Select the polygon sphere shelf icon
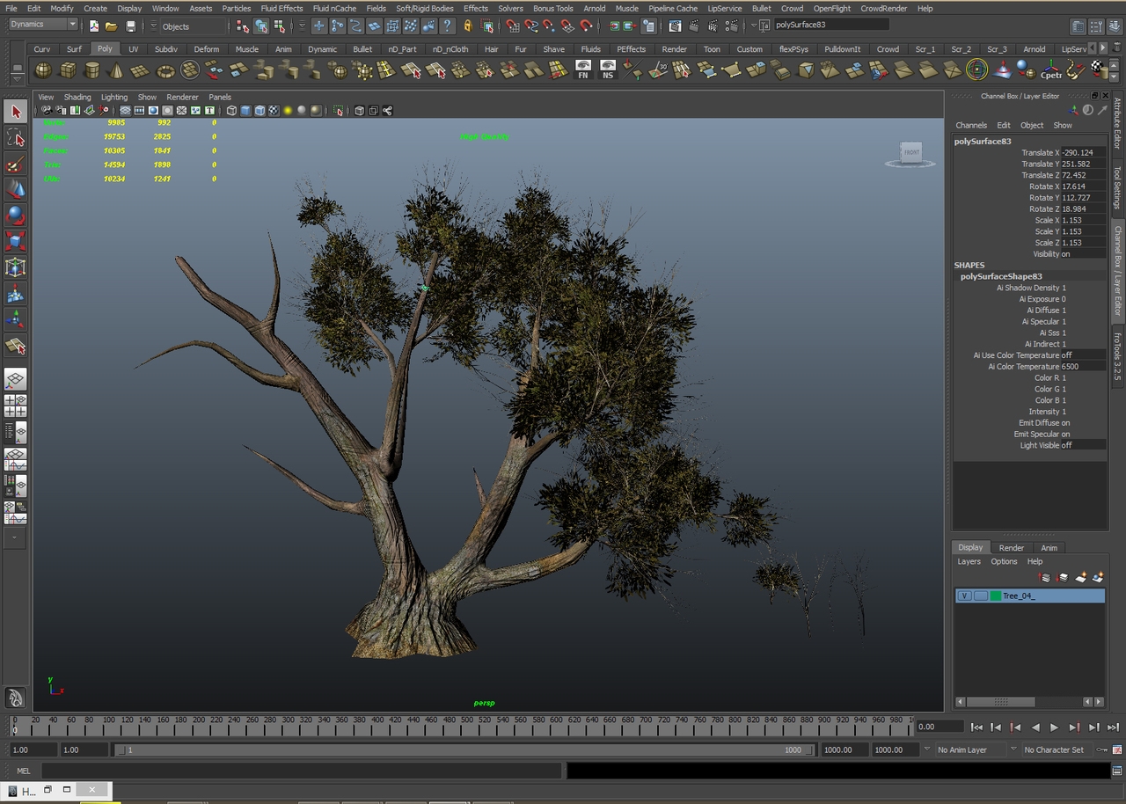Image resolution: width=1126 pixels, height=804 pixels. 42,69
